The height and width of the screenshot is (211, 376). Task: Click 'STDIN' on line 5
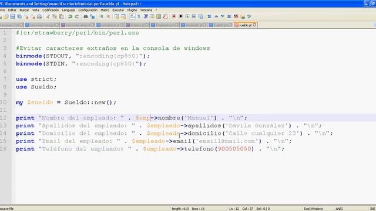coord(55,64)
